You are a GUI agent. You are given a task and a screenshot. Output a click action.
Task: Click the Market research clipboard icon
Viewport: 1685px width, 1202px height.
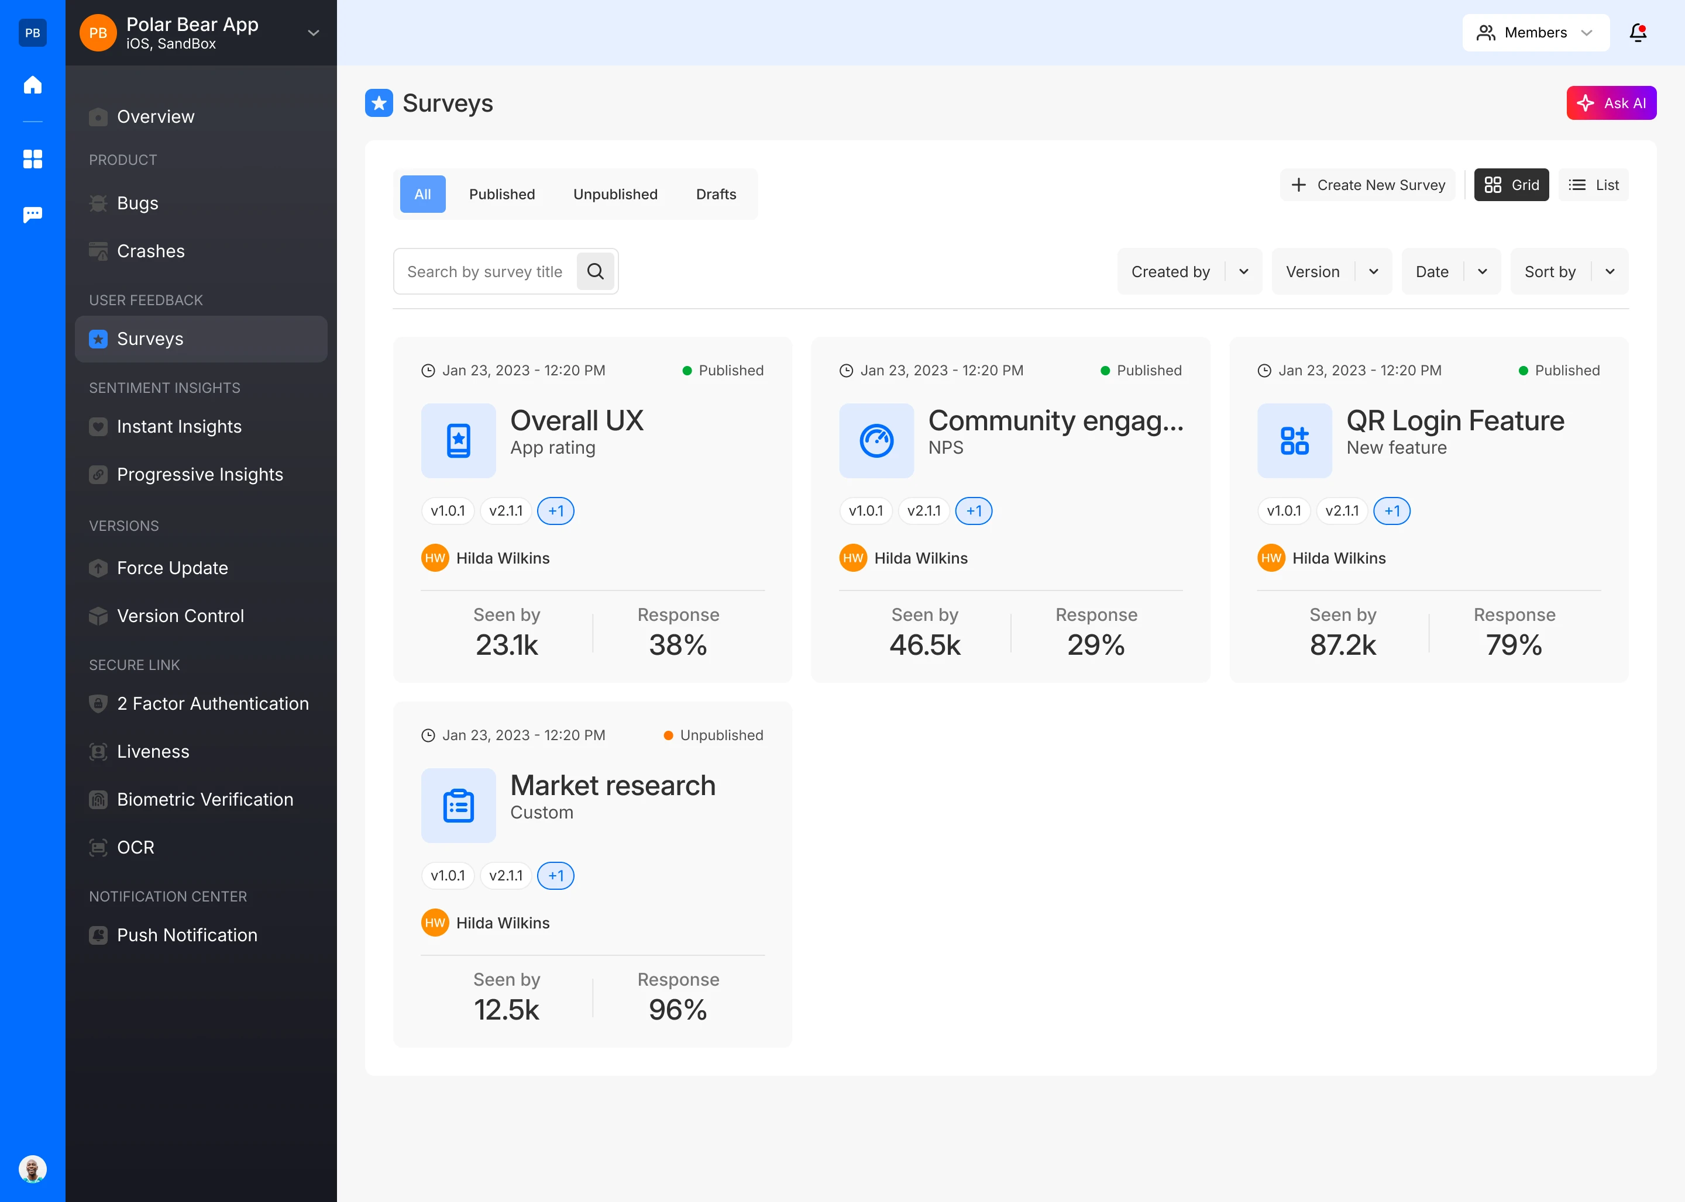[x=459, y=805]
